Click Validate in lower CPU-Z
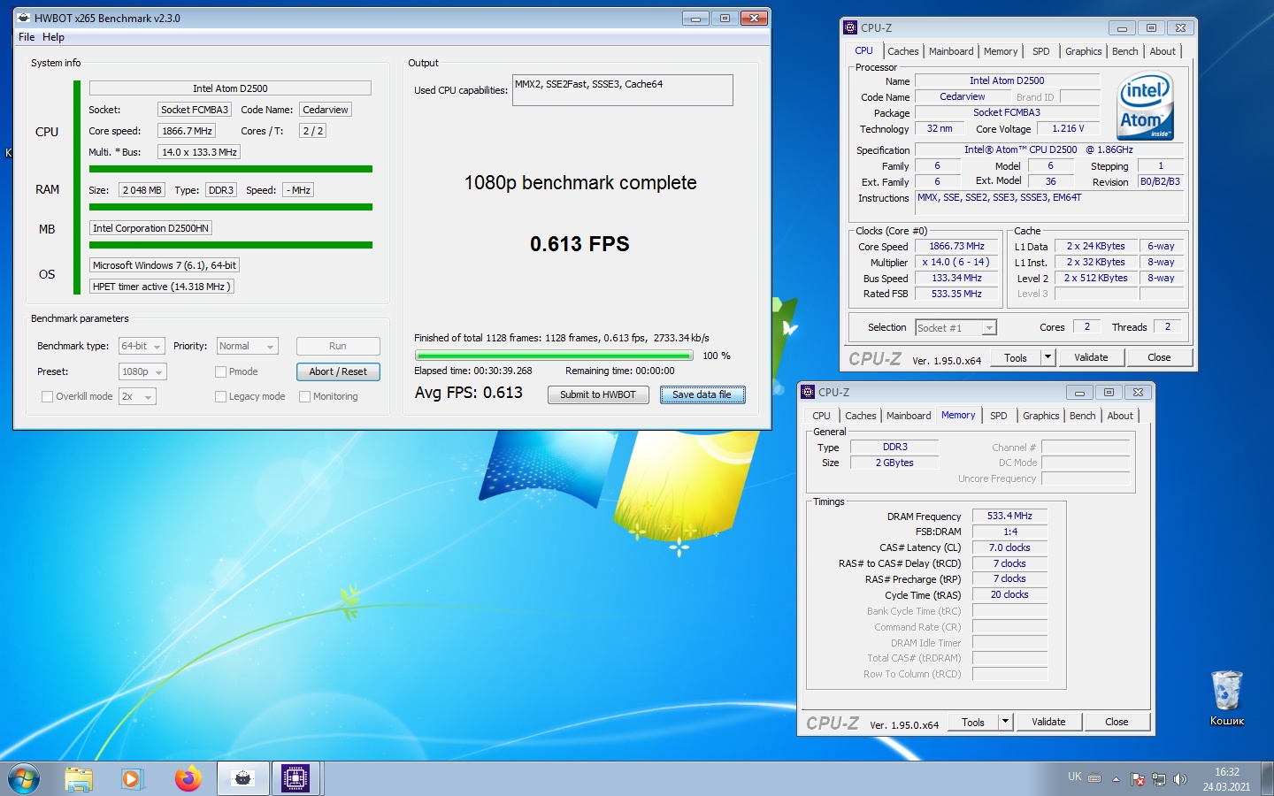The height and width of the screenshot is (796, 1274). 1048,722
